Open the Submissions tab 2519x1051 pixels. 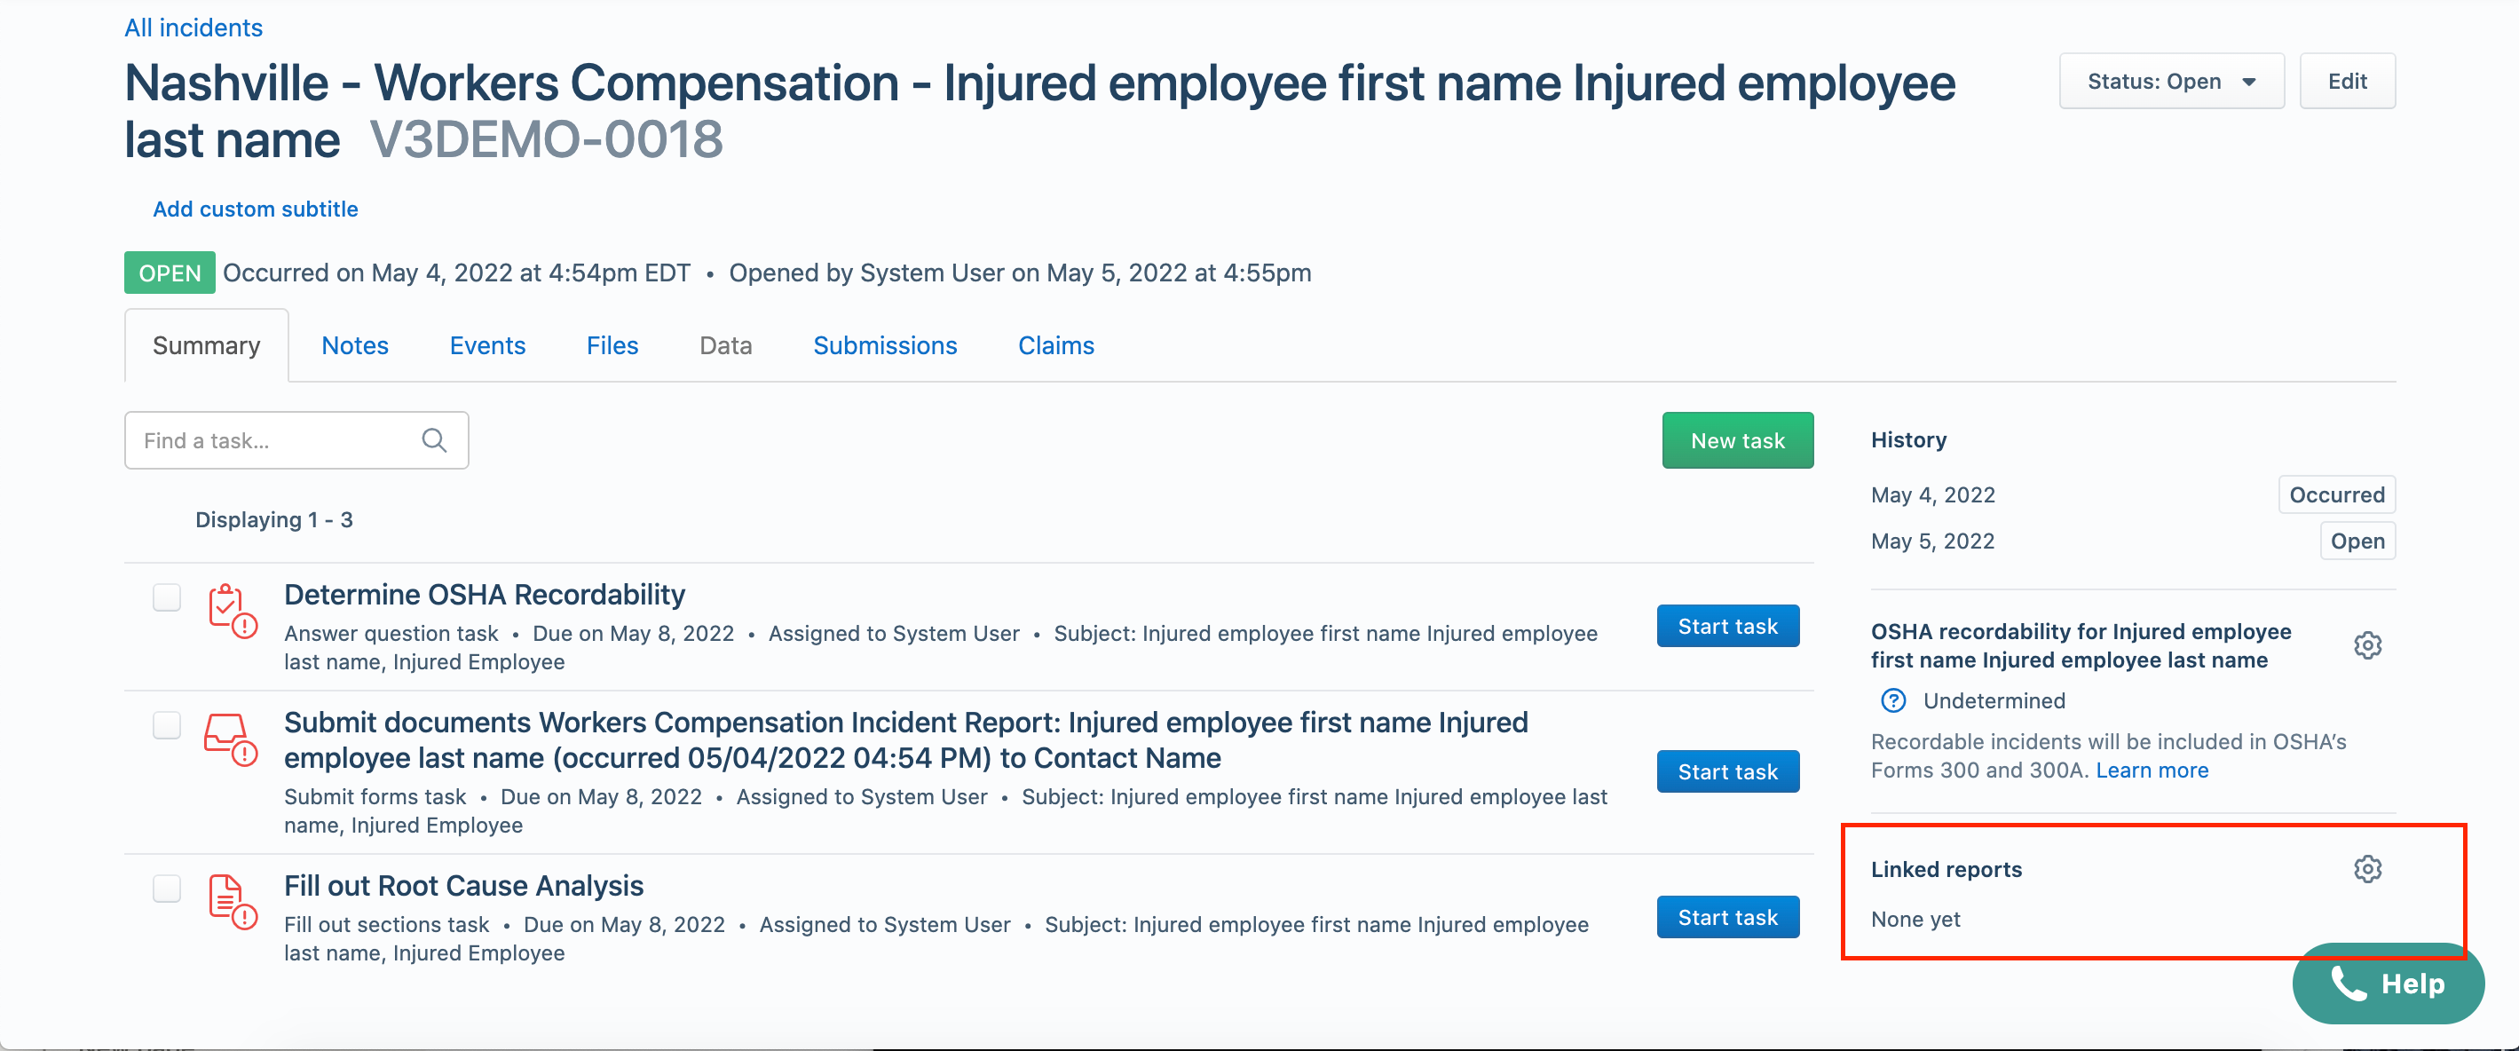pos(885,345)
